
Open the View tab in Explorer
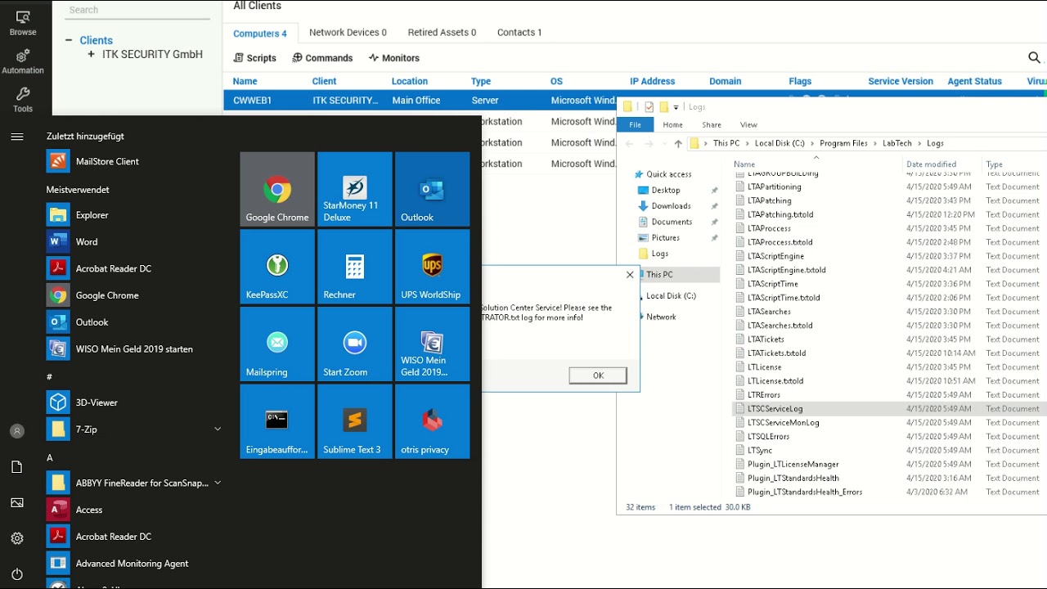point(748,125)
